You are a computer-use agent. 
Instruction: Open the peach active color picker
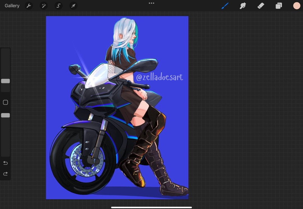click(x=297, y=6)
